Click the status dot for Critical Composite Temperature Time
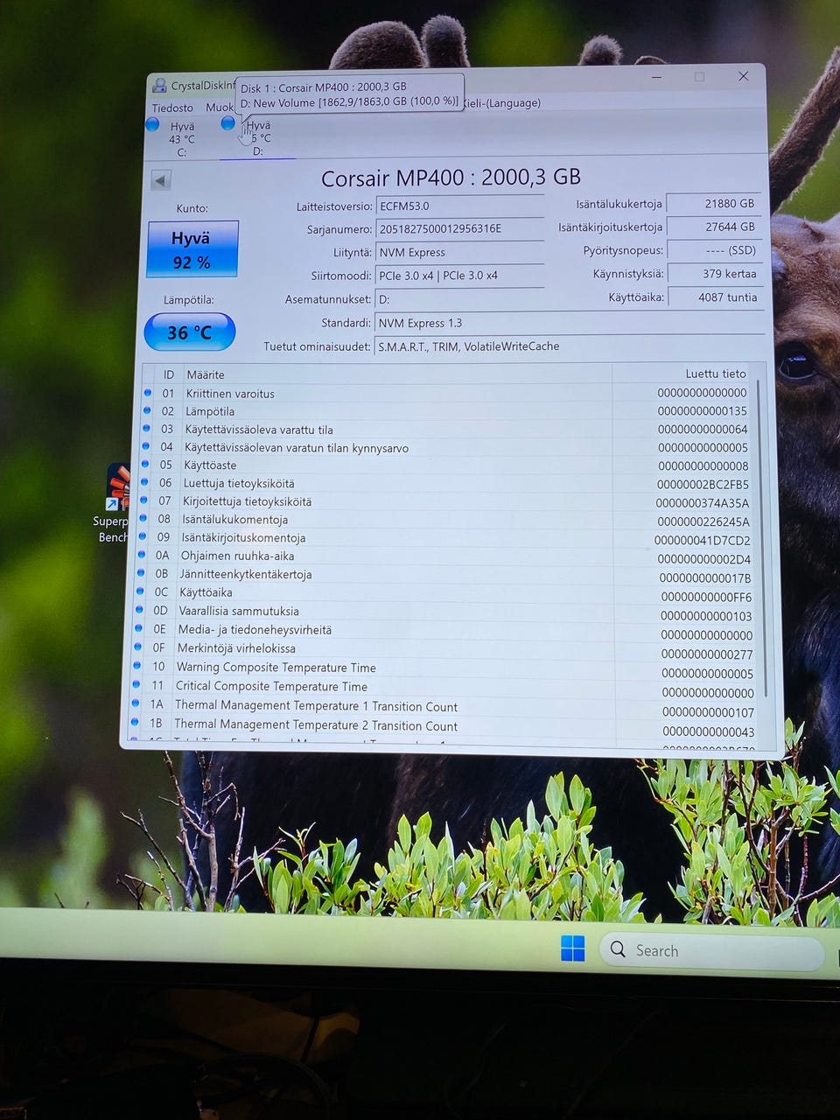This screenshot has width=840, height=1120. (136, 684)
